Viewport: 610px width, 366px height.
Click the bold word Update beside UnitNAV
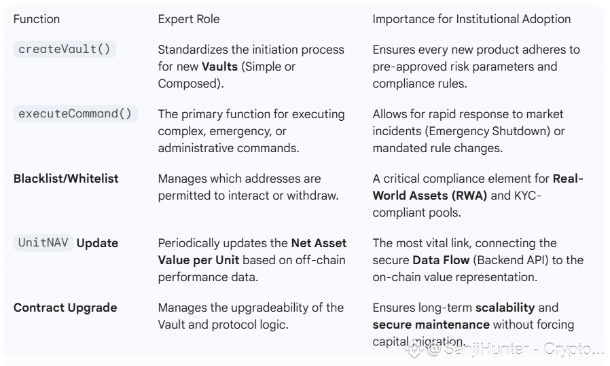tap(96, 243)
